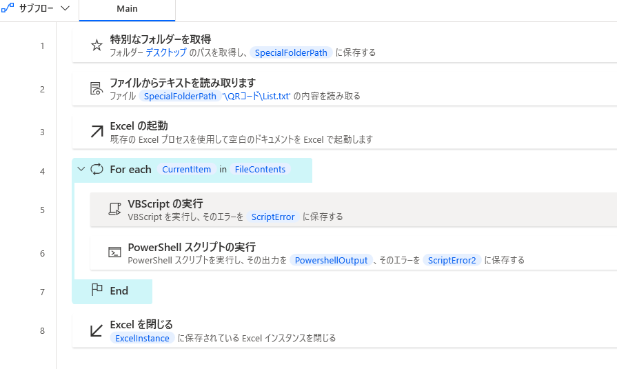Select the VBScript の実行 action title
The height and width of the screenshot is (369, 617).
point(165,203)
